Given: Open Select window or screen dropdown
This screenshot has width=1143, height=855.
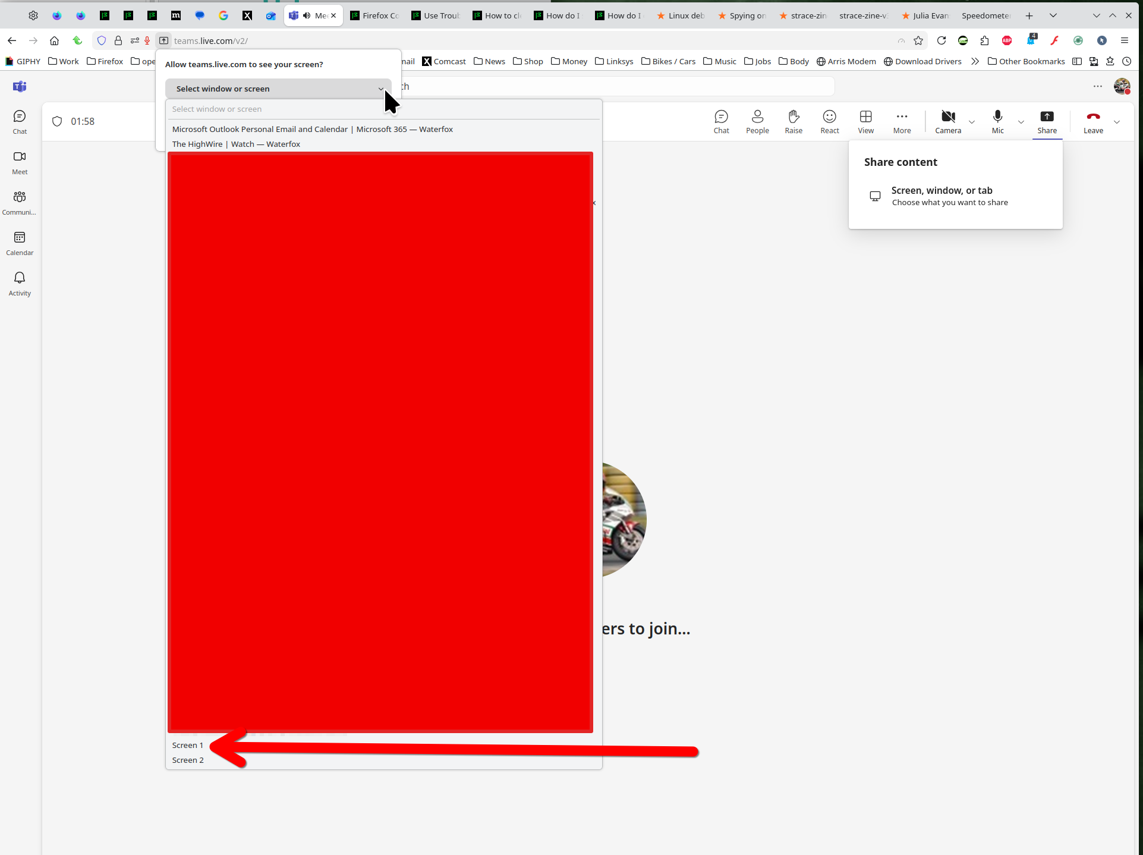Looking at the screenshot, I should [278, 89].
